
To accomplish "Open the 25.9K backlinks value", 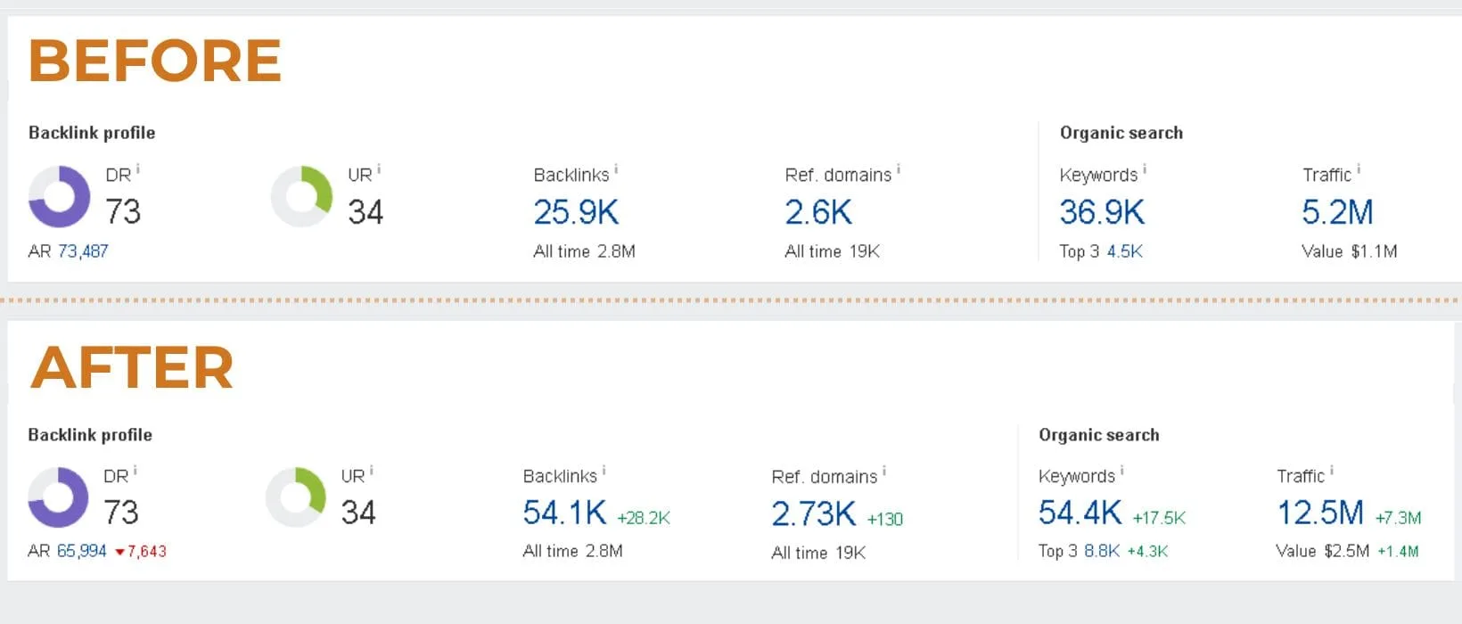I will [576, 212].
